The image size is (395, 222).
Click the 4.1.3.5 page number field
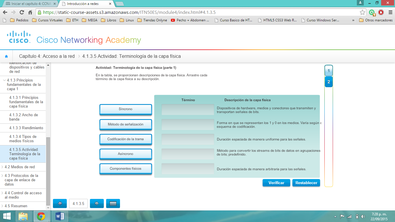pyautogui.click(x=78, y=203)
